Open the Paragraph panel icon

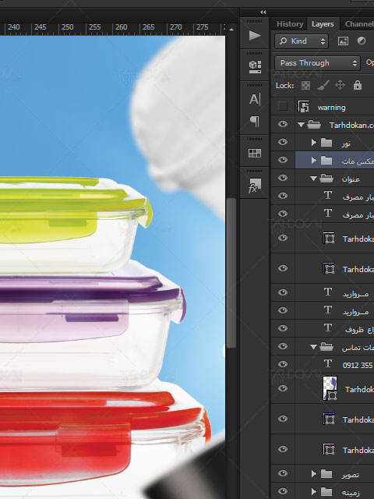coord(255,122)
